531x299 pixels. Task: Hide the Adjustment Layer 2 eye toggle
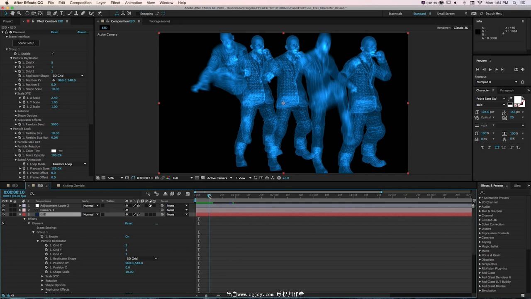pyautogui.click(x=3, y=206)
